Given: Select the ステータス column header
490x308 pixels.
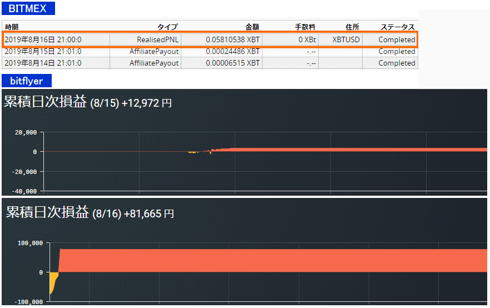Looking at the screenshot, I should tap(398, 27).
